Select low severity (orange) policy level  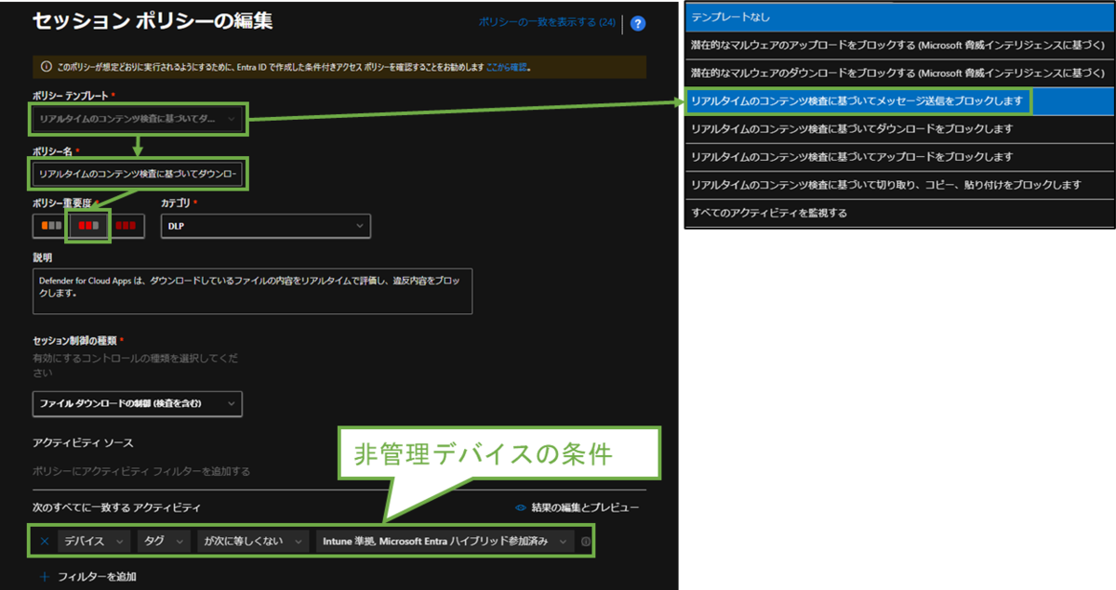(x=51, y=226)
